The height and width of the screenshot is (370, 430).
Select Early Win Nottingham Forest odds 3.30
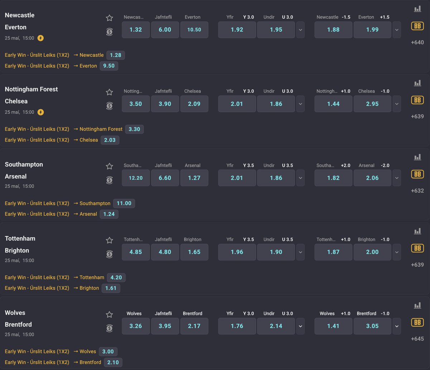pyautogui.click(x=134, y=129)
